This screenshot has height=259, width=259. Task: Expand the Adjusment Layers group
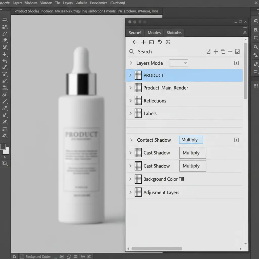[x=131, y=192]
